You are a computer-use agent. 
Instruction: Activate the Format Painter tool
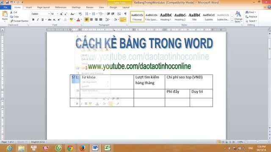pyautogui.click(x=19, y=21)
